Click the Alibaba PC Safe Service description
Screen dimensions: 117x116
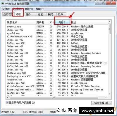pos(85,86)
